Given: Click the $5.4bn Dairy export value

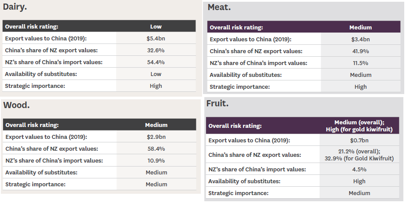Looking at the screenshot, I should tap(156, 38).
